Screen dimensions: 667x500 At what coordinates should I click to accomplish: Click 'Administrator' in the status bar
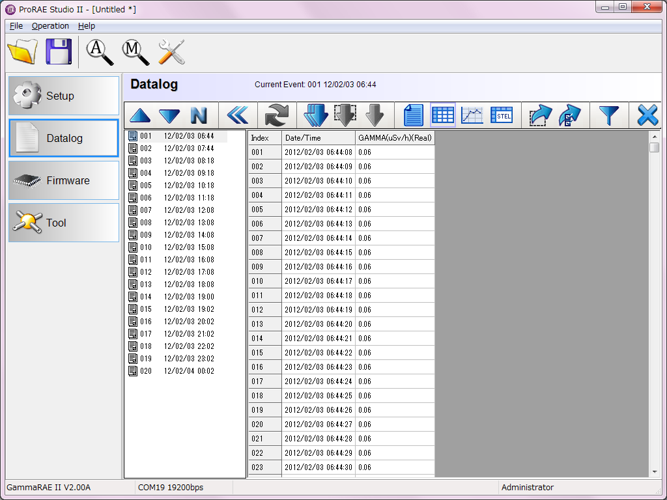pos(528,487)
